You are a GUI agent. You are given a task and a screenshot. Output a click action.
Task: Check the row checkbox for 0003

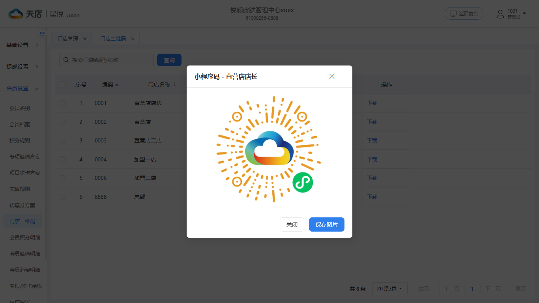click(63, 140)
